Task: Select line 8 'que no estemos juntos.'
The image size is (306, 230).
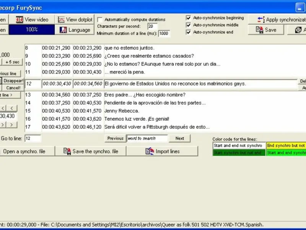Action: (x=129, y=48)
